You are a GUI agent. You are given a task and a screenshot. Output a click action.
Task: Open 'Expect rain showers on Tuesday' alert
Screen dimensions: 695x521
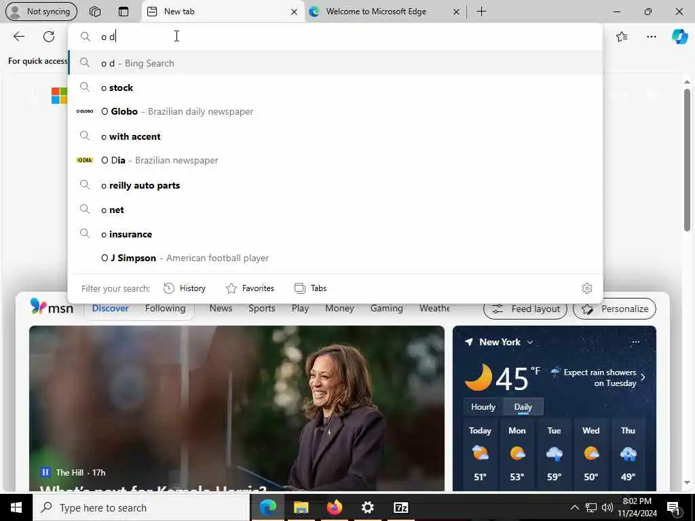coord(599,377)
